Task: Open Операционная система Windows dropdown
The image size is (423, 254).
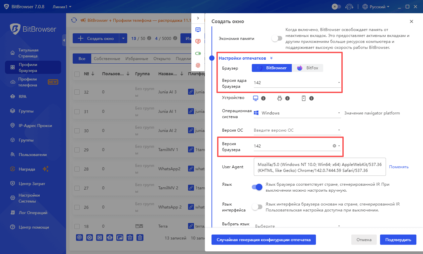Action: [297, 113]
